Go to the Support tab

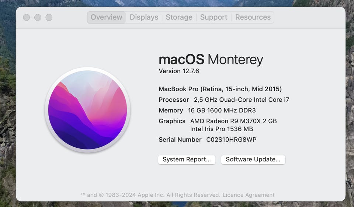point(214,17)
